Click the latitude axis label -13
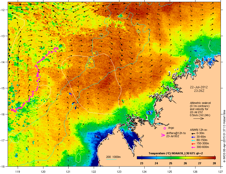226x174 pixels. (x=3, y=36)
